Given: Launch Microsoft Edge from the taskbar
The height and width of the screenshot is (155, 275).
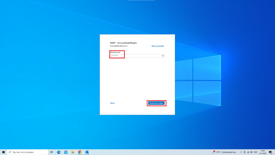Looking at the screenshot, I should pos(59,152).
